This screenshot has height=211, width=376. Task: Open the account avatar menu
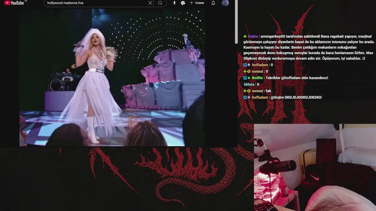pos(225,3)
